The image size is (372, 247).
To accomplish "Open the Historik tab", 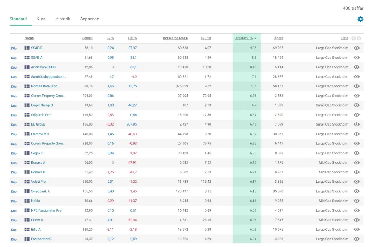I will pyautogui.click(x=63, y=19).
